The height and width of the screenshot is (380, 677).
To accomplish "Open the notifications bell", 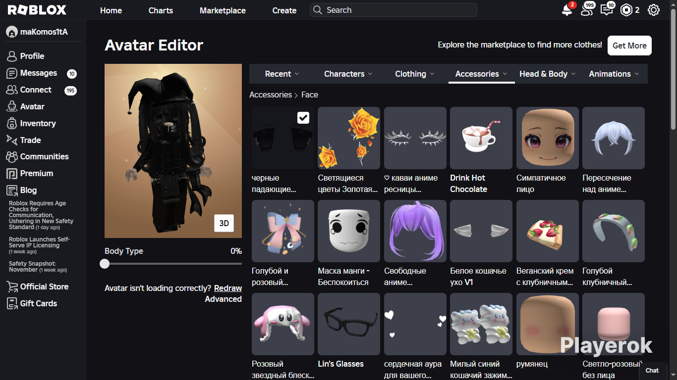I will (x=567, y=10).
